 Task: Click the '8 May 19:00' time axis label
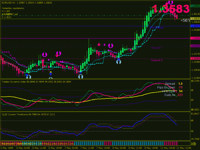click(x=151, y=148)
